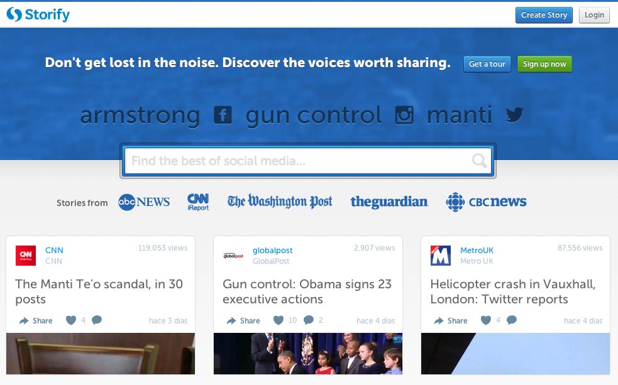Open the ABC News stories logo
This screenshot has width=618, height=385.
click(x=144, y=202)
